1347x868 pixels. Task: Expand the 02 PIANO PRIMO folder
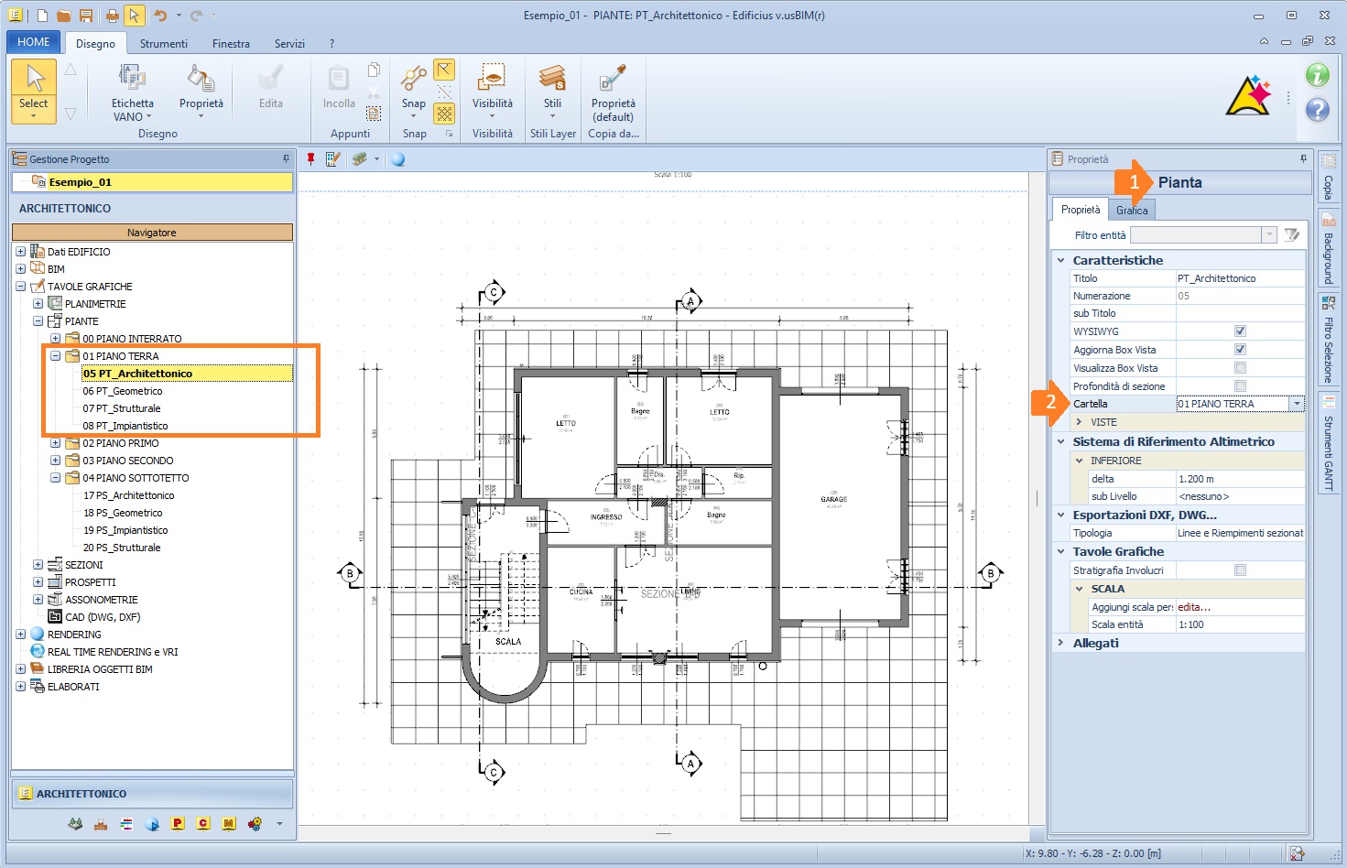pyautogui.click(x=56, y=443)
